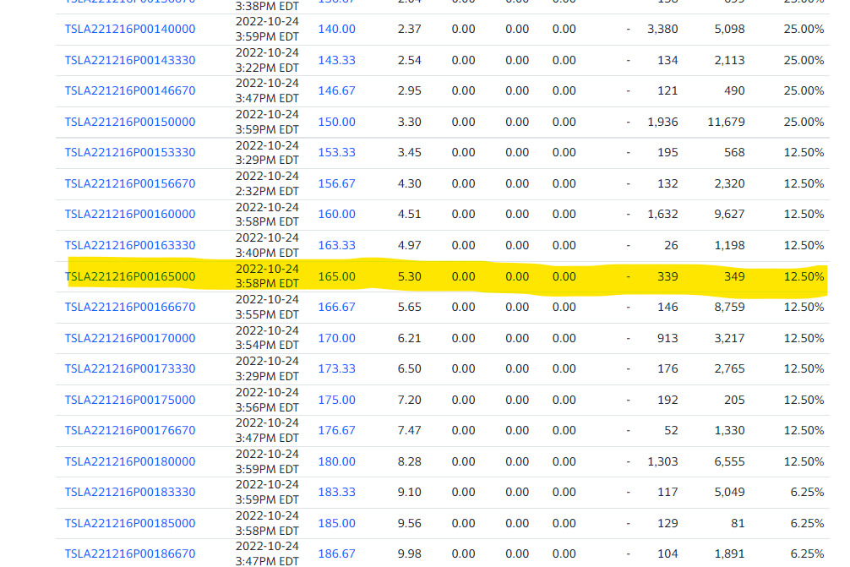This screenshot has height=567, width=850.
Task: Open strike 160.00
Action: 336,214
